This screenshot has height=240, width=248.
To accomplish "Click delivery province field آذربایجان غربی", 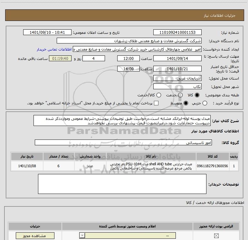I will (177, 78).
